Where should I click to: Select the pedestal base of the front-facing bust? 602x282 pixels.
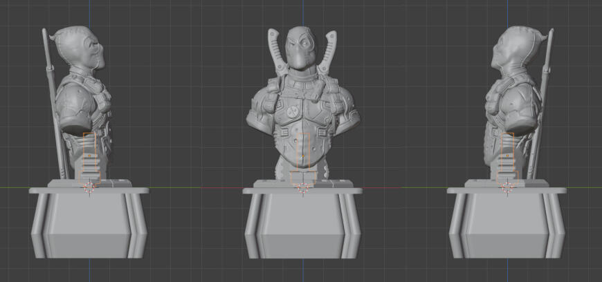click(x=302, y=223)
